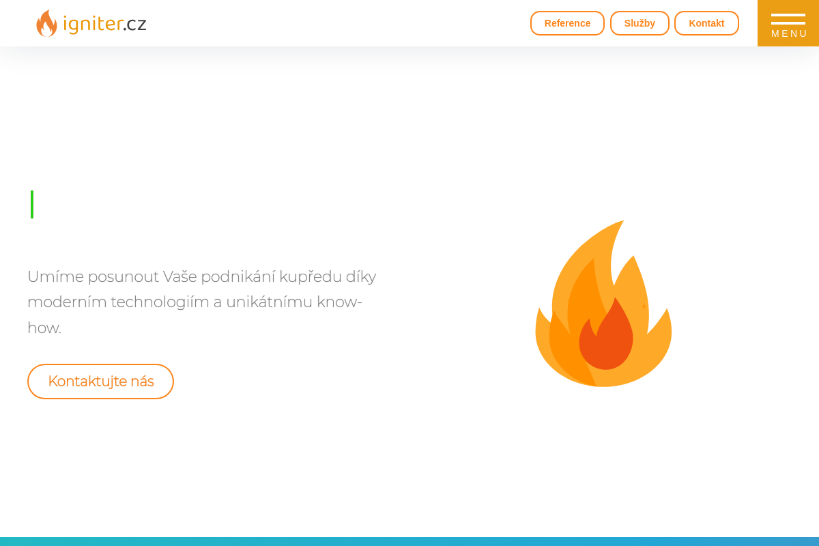Open the Reference navigation item
Screen dimensions: 819x546
tap(567, 23)
